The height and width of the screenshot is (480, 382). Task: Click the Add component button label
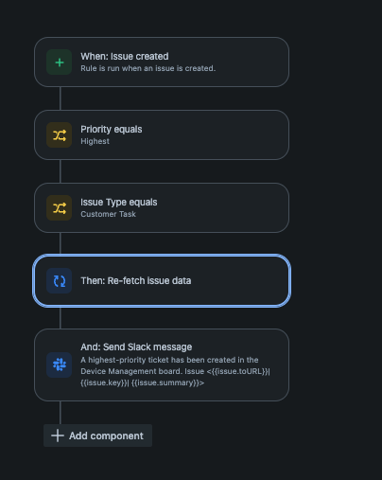coord(106,436)
